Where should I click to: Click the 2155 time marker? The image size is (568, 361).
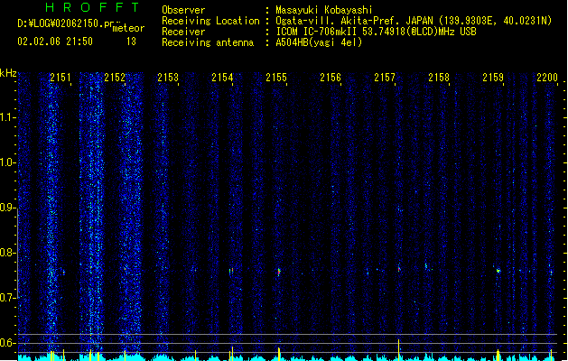[276, 78]
